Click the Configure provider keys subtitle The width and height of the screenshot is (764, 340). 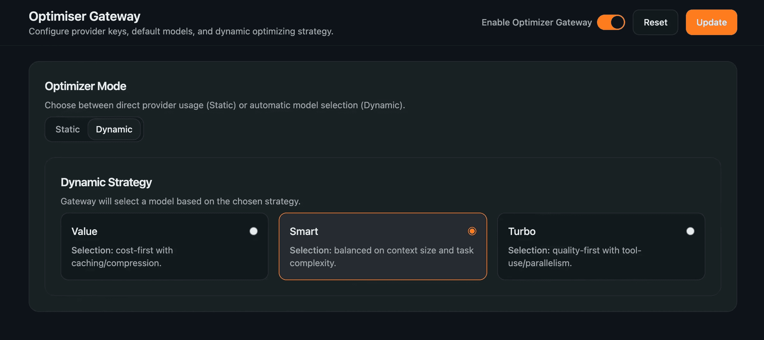click(181, 31)
